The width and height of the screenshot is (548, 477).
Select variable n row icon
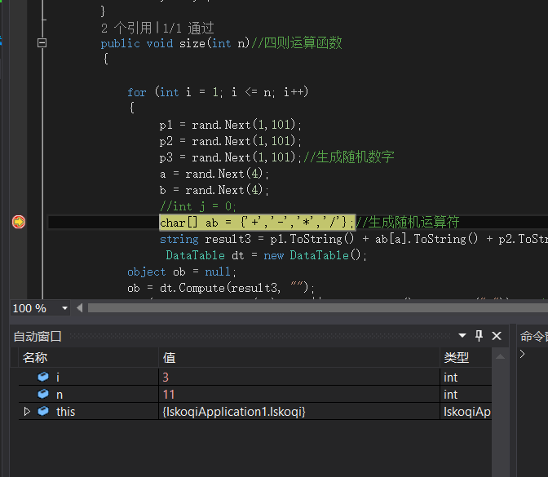(x=43, y=394)
